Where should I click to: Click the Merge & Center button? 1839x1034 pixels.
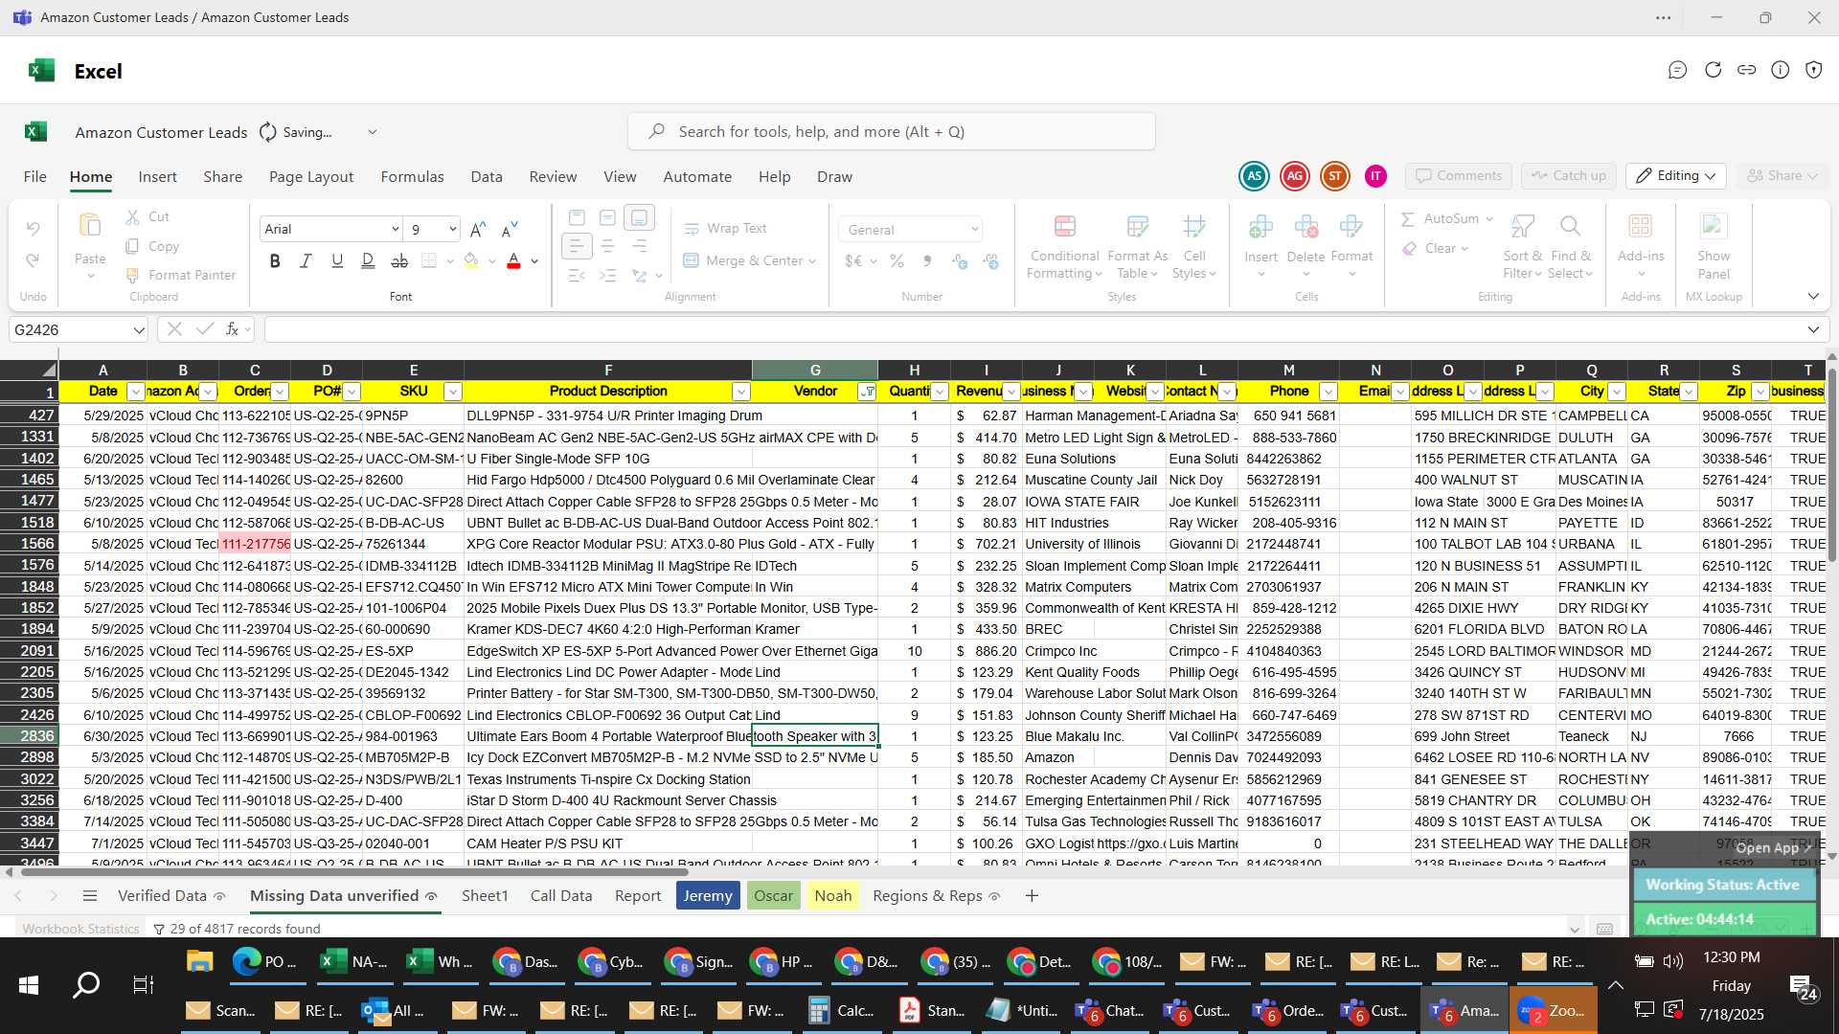coord(742,261)
